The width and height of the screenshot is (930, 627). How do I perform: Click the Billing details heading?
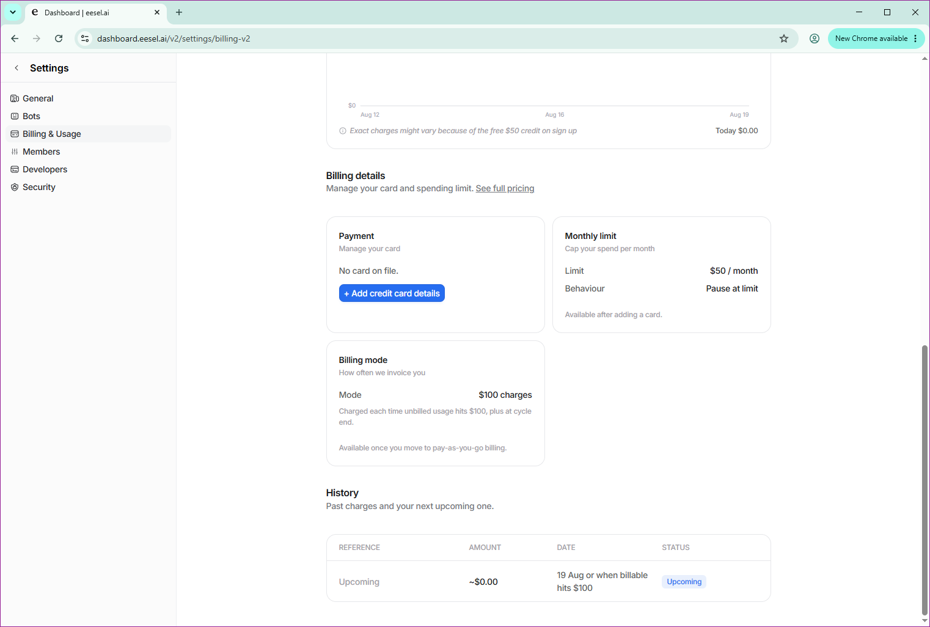356,175
